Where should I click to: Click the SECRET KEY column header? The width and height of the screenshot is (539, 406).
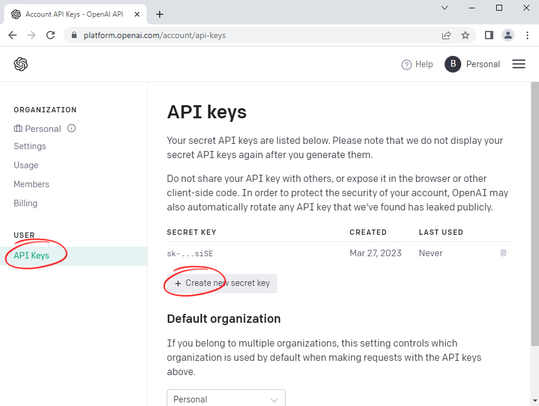(x=192, y=232)
